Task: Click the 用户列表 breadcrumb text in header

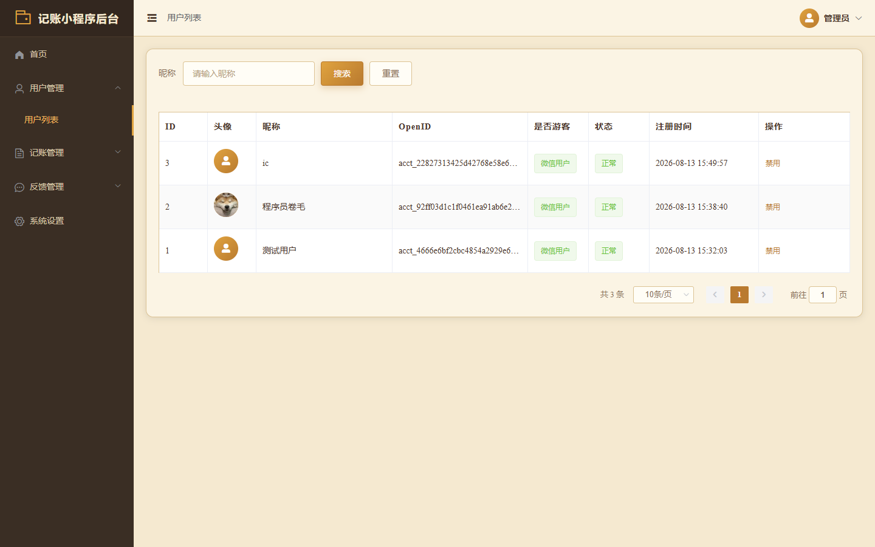Action: pyautogui.click(x=184, y=18)
